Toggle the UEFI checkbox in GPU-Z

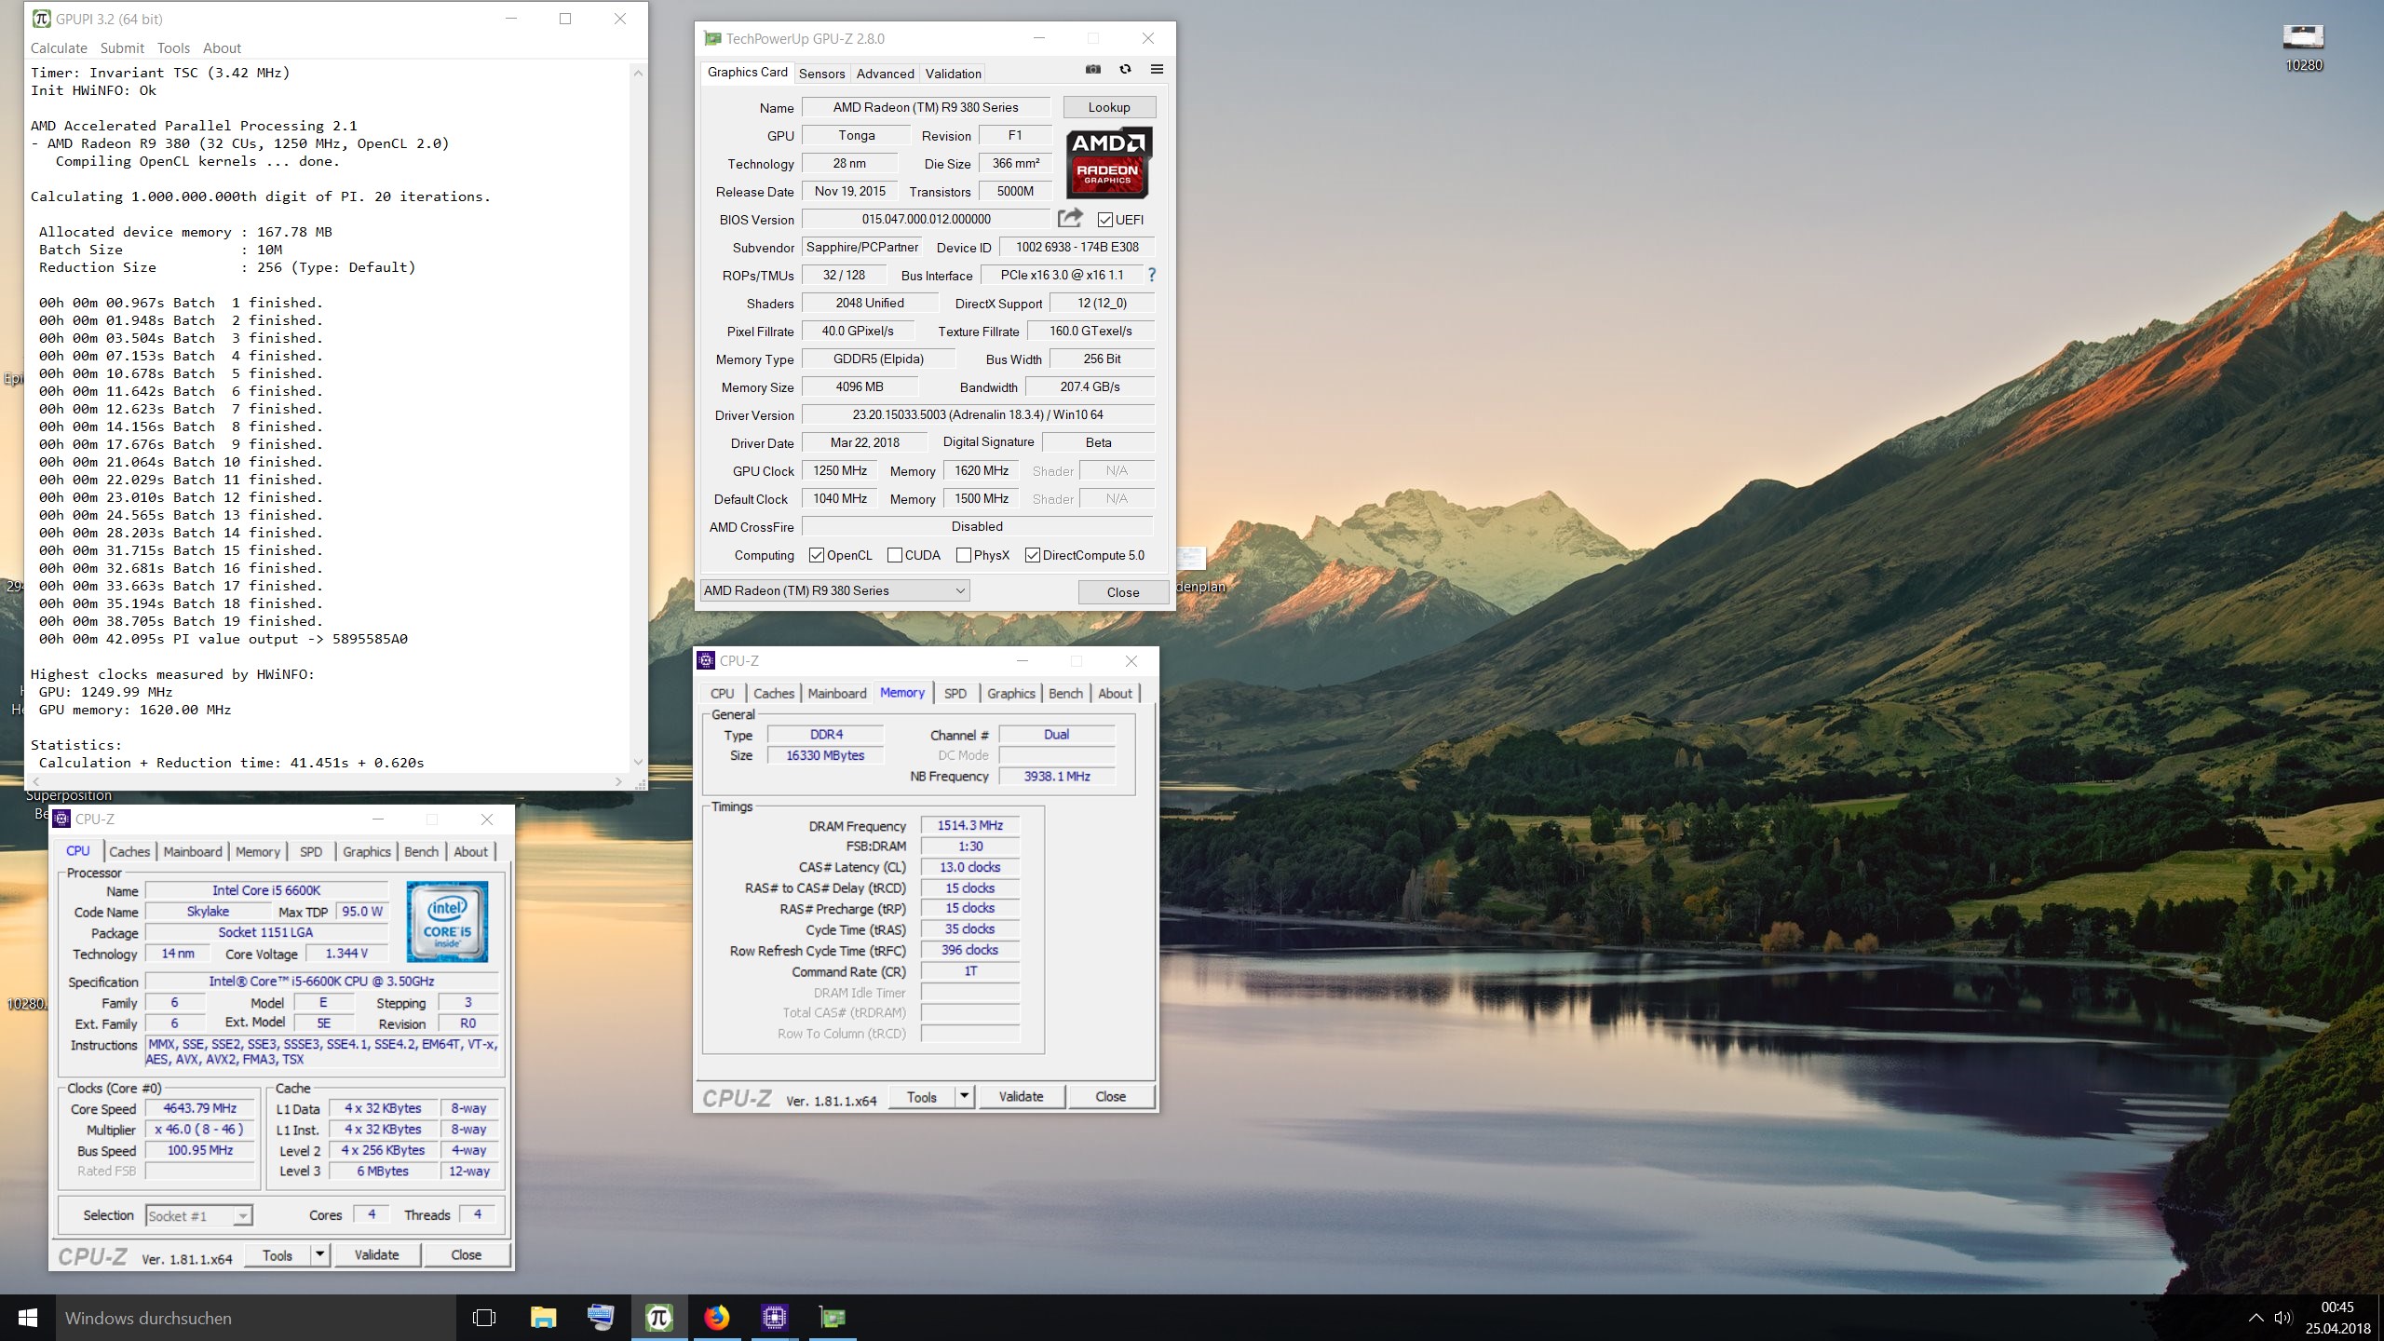point(1105,220)
